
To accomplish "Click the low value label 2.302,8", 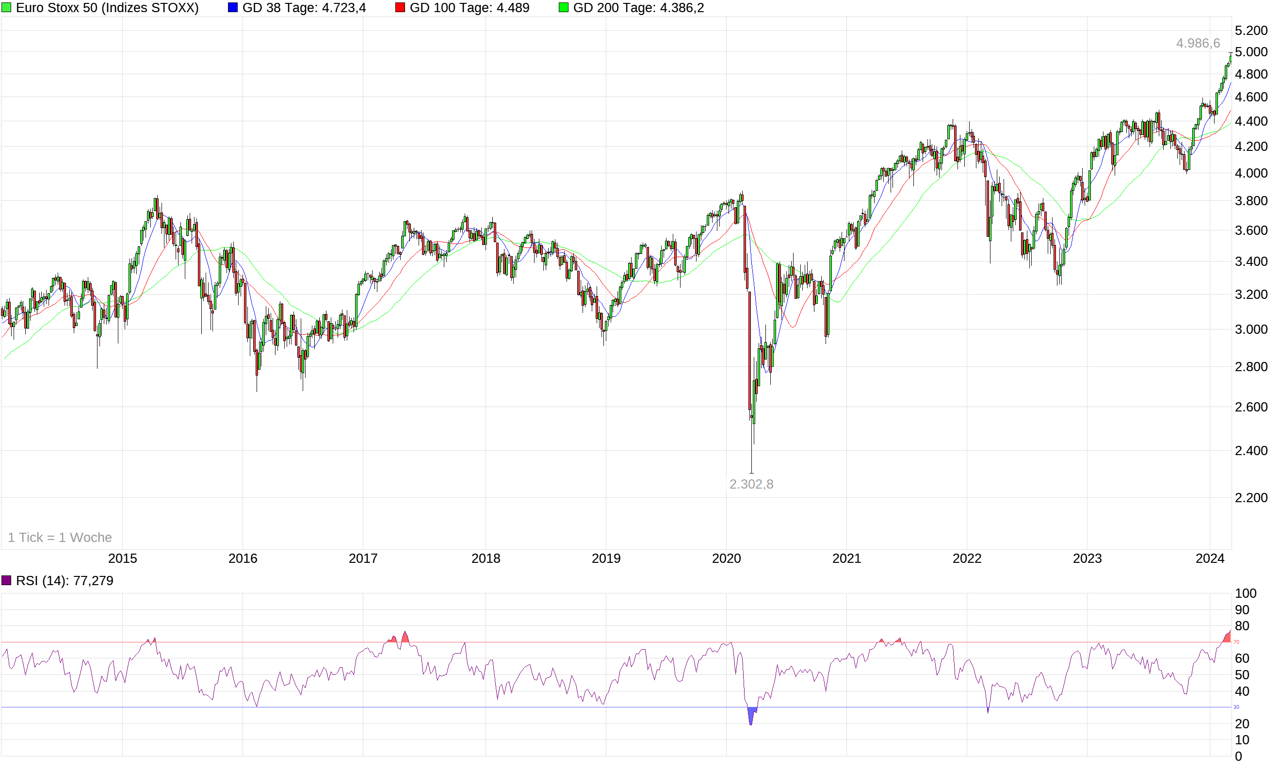I will [x=751, y=484].
